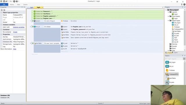This screenshot has height=105, width=186.
Task: Select Sounds folder in project tree
Action: pos(173,46)
